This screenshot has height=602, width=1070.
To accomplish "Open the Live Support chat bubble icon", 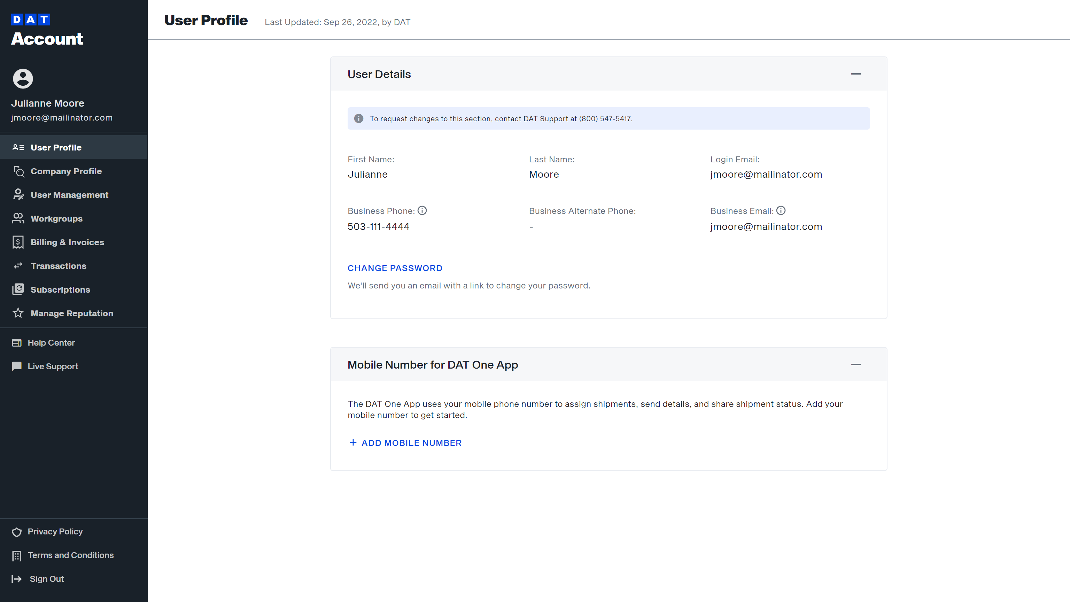I will 17,366.
